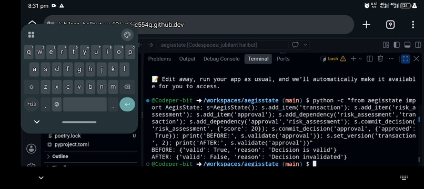The height and width of the screenshot is (189, 424).
Task: Tap the battery indicator in status bar
Action: point(406,6)
